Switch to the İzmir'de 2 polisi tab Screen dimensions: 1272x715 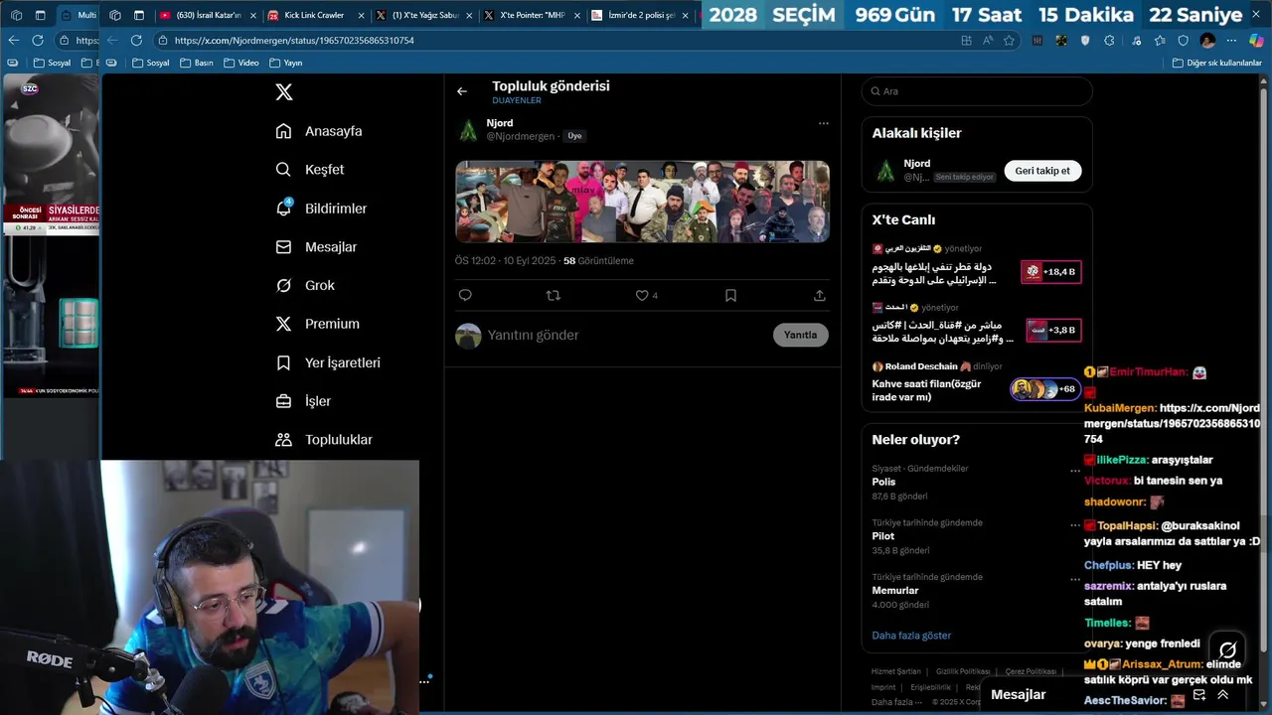tap(639, 15)
